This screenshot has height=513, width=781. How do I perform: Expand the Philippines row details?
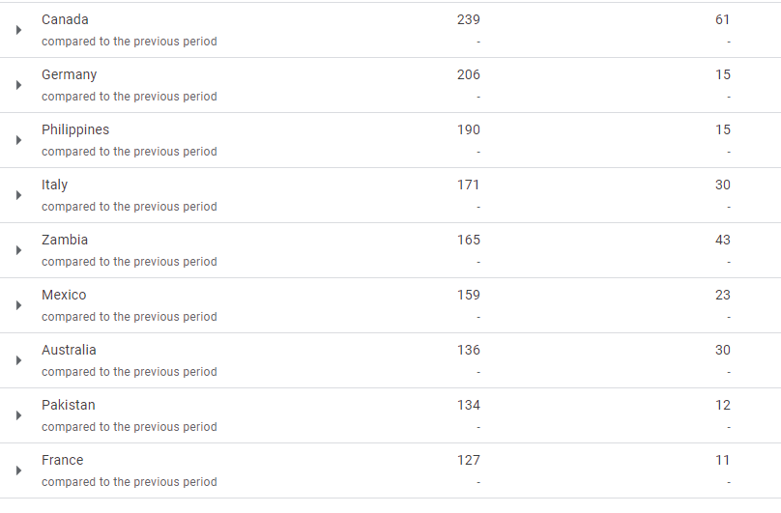click(x=18, y=140)
